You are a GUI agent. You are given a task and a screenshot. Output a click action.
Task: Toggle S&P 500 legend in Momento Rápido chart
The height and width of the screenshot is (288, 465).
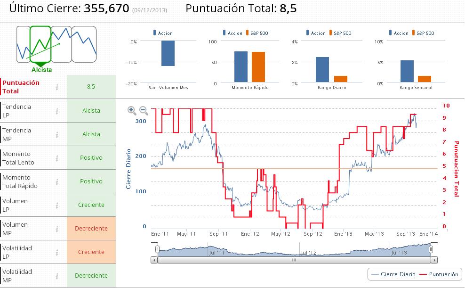click(x=257, y=33)
